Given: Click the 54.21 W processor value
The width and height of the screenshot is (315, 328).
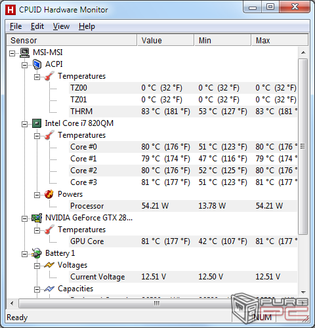Looking at the screenshot, I should tap(155, 206).
